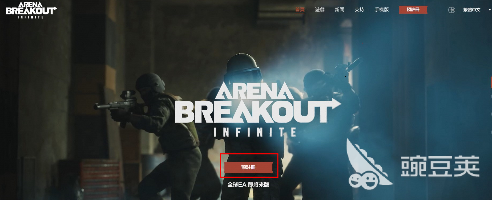Open the 繁體中文 language selector
Viewport: 492px width, 200px height.
point(472,10)
